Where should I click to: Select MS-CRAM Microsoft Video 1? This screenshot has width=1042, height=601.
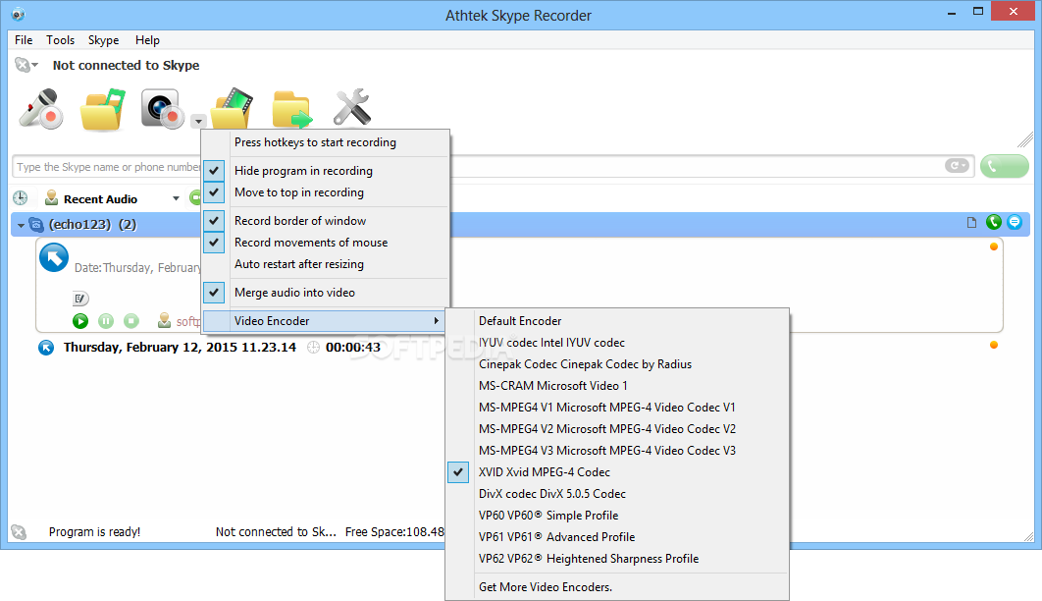(x=617, y=386)
